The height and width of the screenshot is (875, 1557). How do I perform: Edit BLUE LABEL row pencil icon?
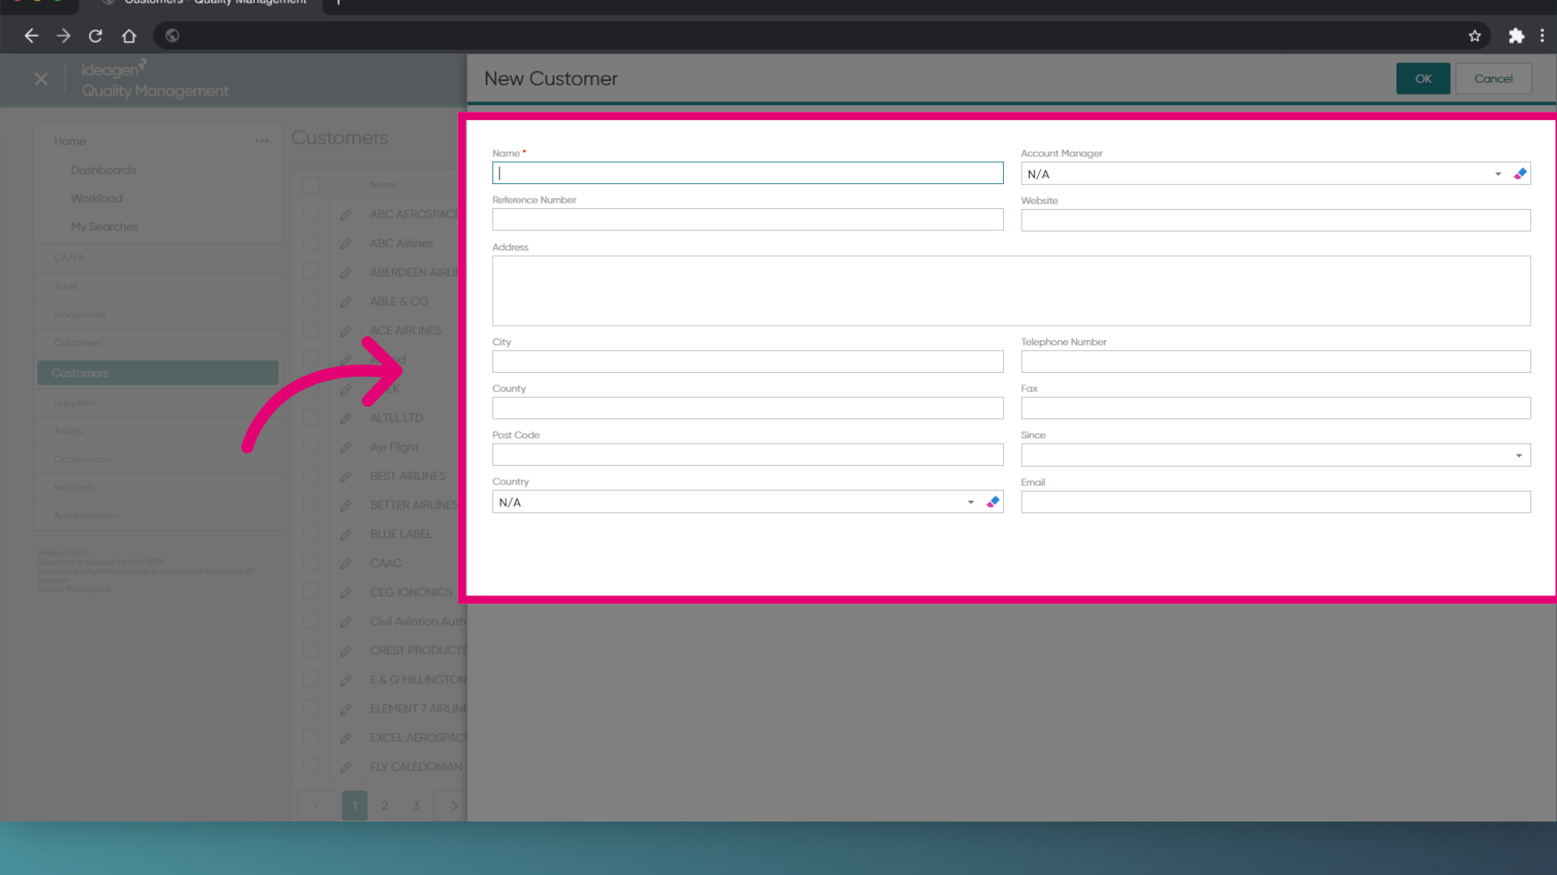point(345,536)
